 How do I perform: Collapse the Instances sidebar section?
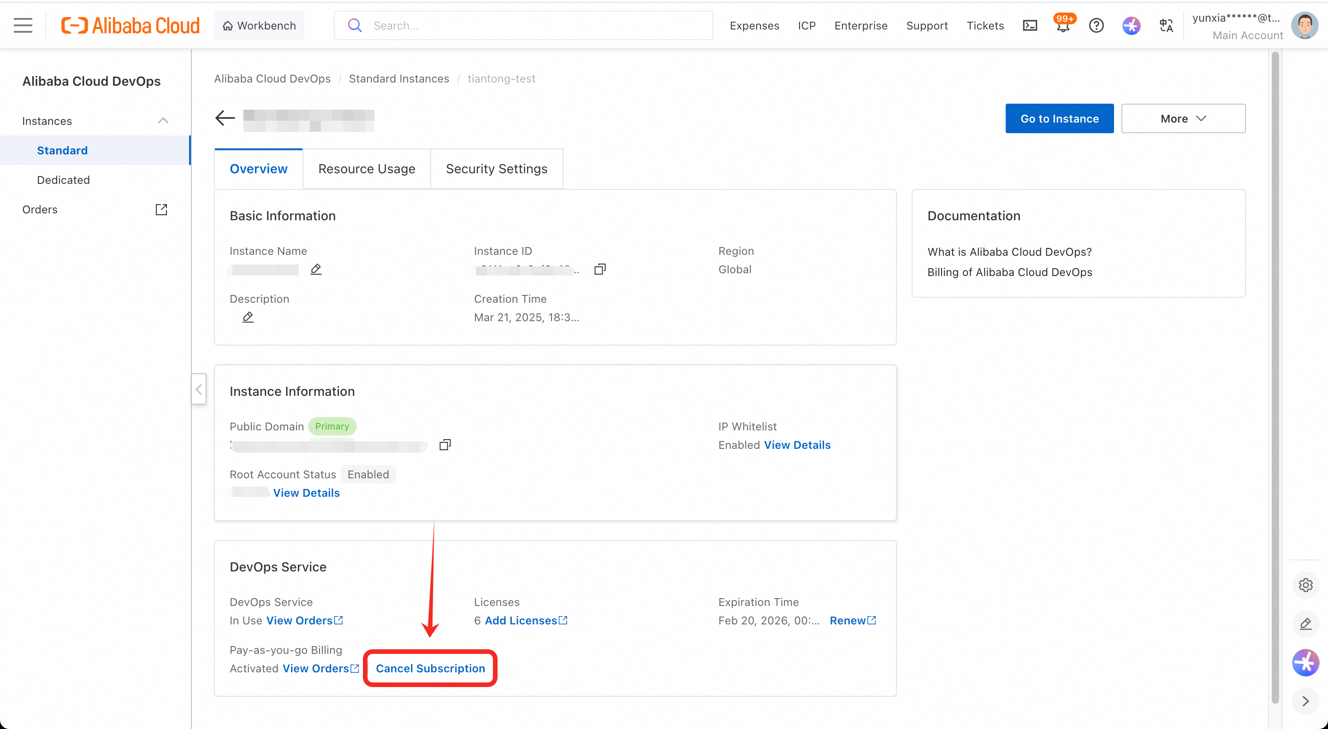pyautogui.click(x=163, y=121)
